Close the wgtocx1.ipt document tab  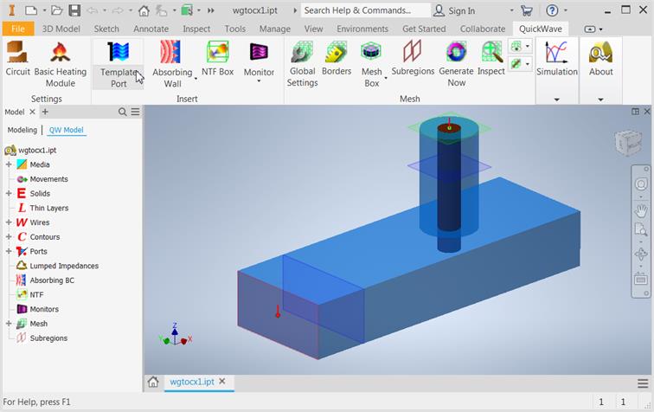pyautogui.click(x=222, y=381)
